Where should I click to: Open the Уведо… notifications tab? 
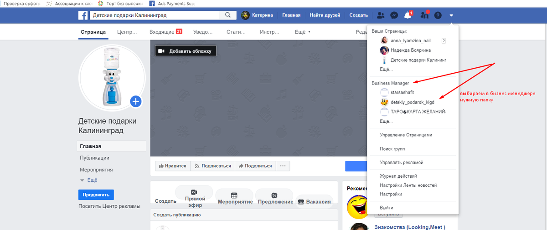pyautogui.click(x=203, y=32)
